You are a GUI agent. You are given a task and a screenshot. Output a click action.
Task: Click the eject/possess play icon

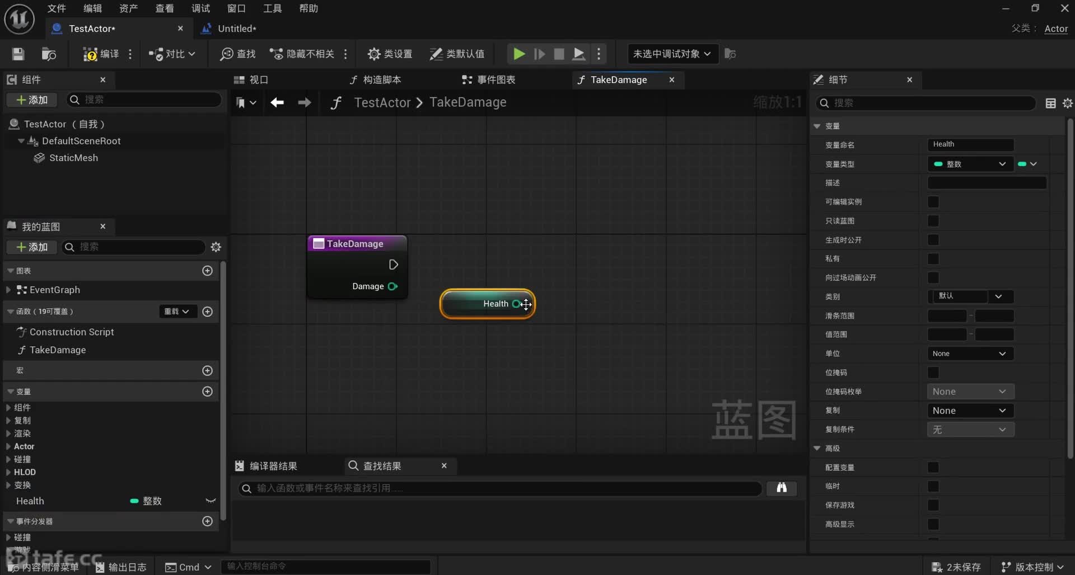(x=579, y=54)
